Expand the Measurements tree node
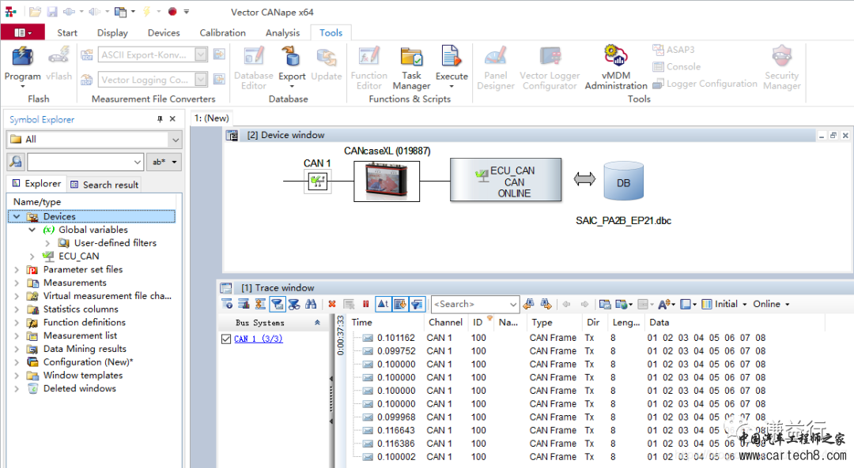 click(x=17, y=283)
